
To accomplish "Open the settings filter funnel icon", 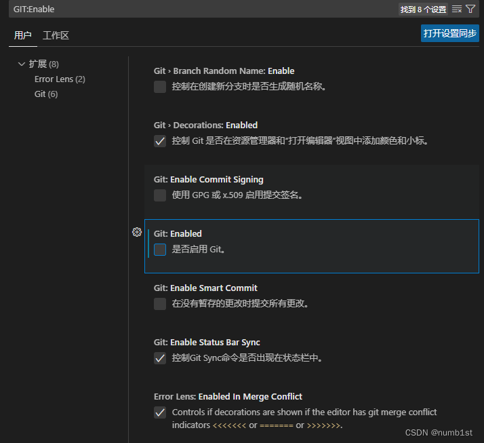I will pyautogui.click(x=470, y=9).
